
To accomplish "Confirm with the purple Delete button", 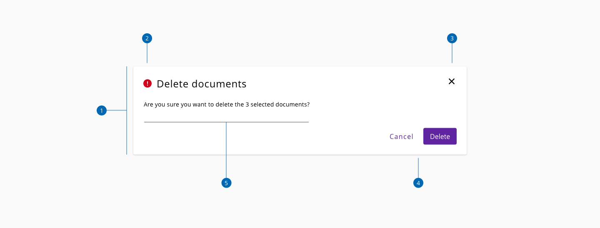I will coord(440,136).
